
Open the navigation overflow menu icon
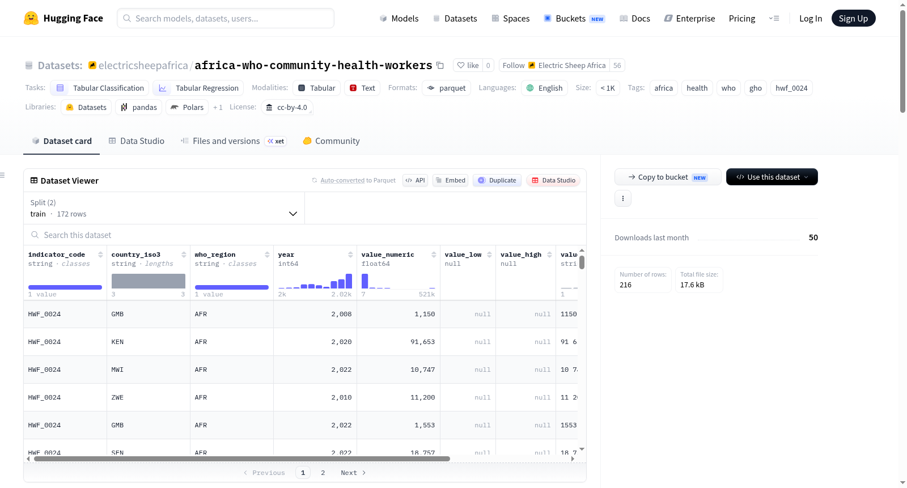(x=774, y=18)
